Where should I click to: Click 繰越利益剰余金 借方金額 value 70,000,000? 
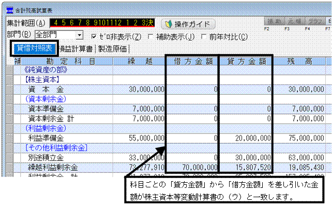click(200, 167)
